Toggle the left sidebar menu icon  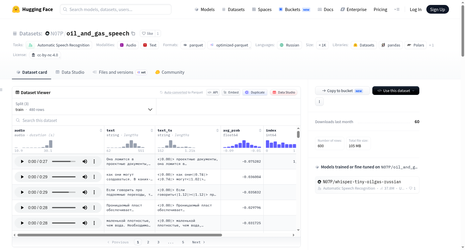(x=1, y=90)
